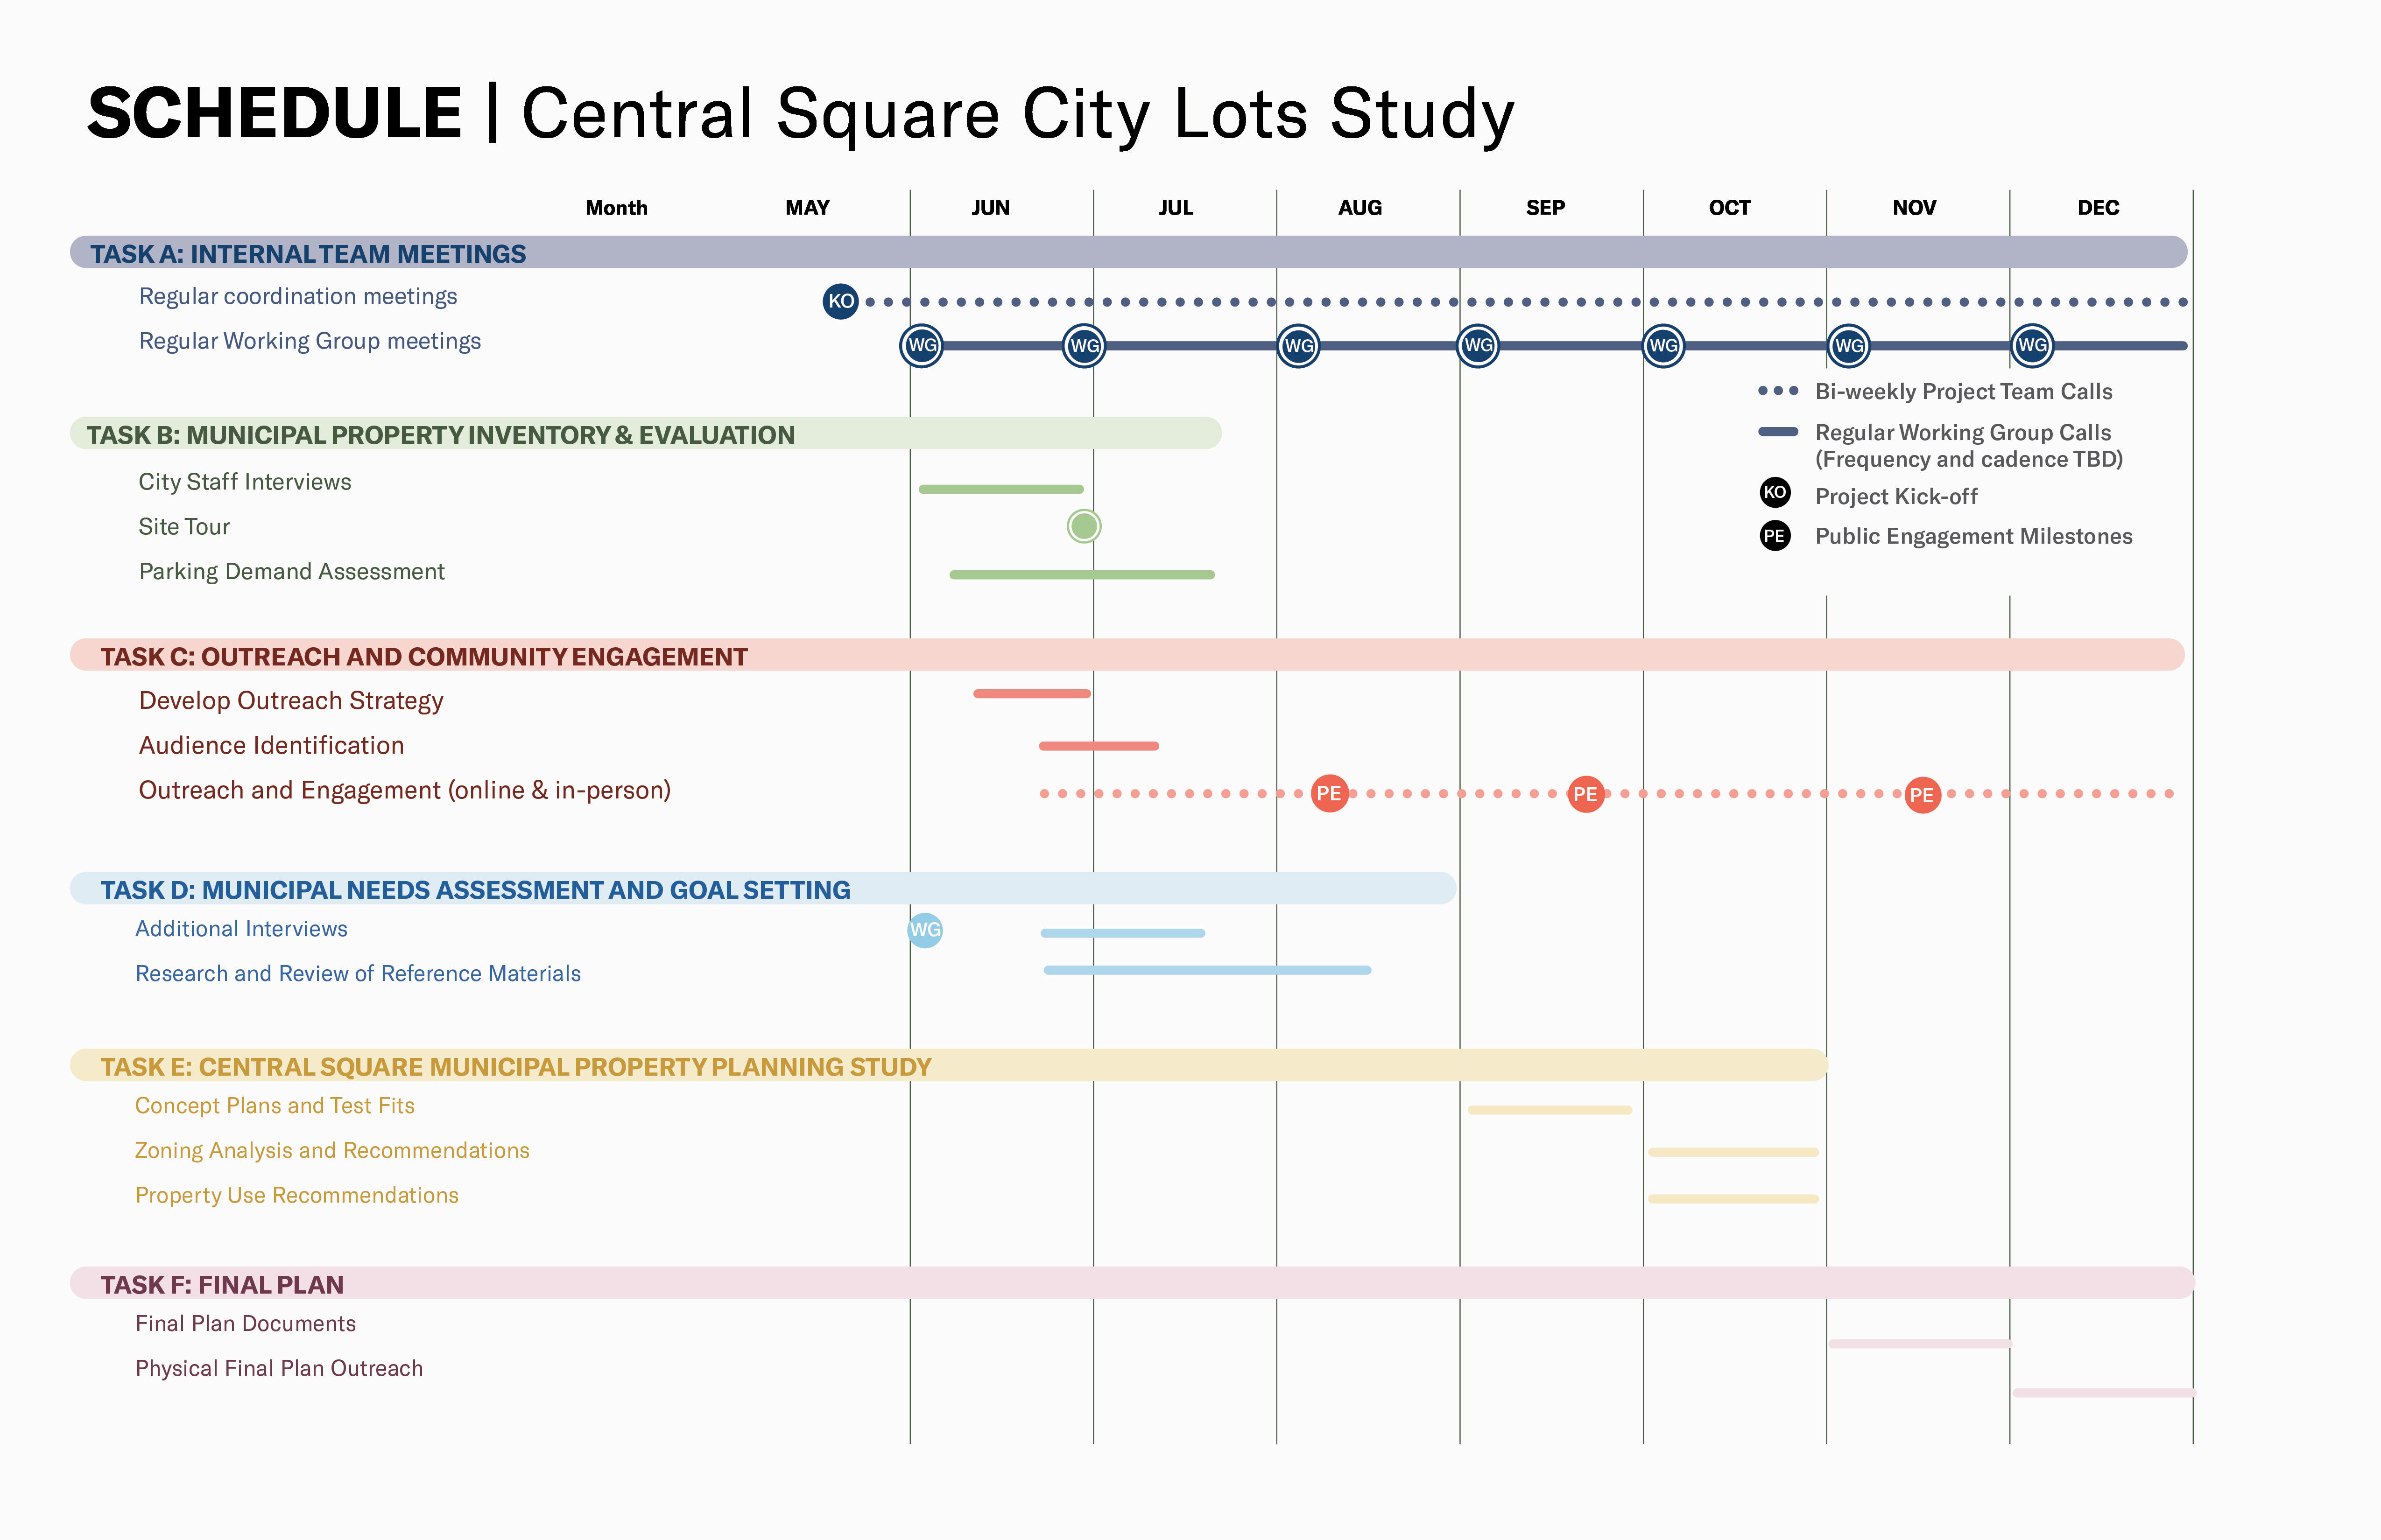Click the green Site Tour milestone circle
Viewport: 2381px width, 1540px height.
1084,526
